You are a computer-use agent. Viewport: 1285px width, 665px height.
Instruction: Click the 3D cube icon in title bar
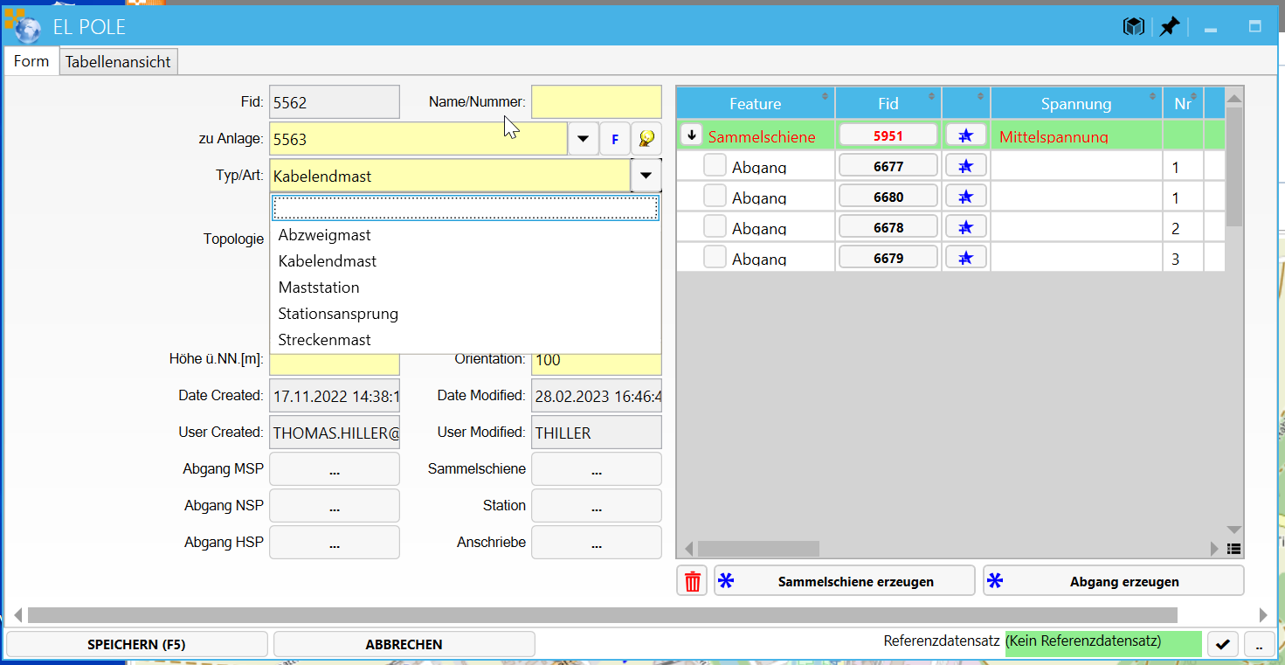(1134, 27)
